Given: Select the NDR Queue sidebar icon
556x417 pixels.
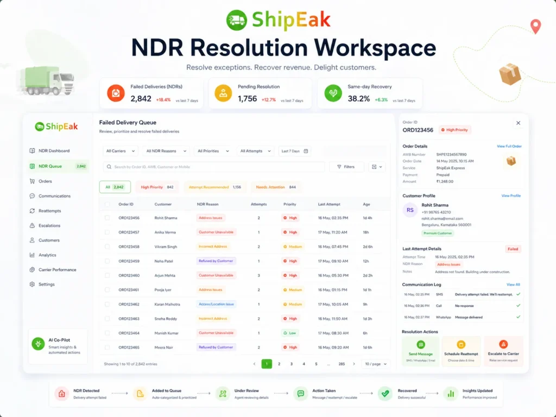Looking at the screenshot, I should [x=32, y=166].
